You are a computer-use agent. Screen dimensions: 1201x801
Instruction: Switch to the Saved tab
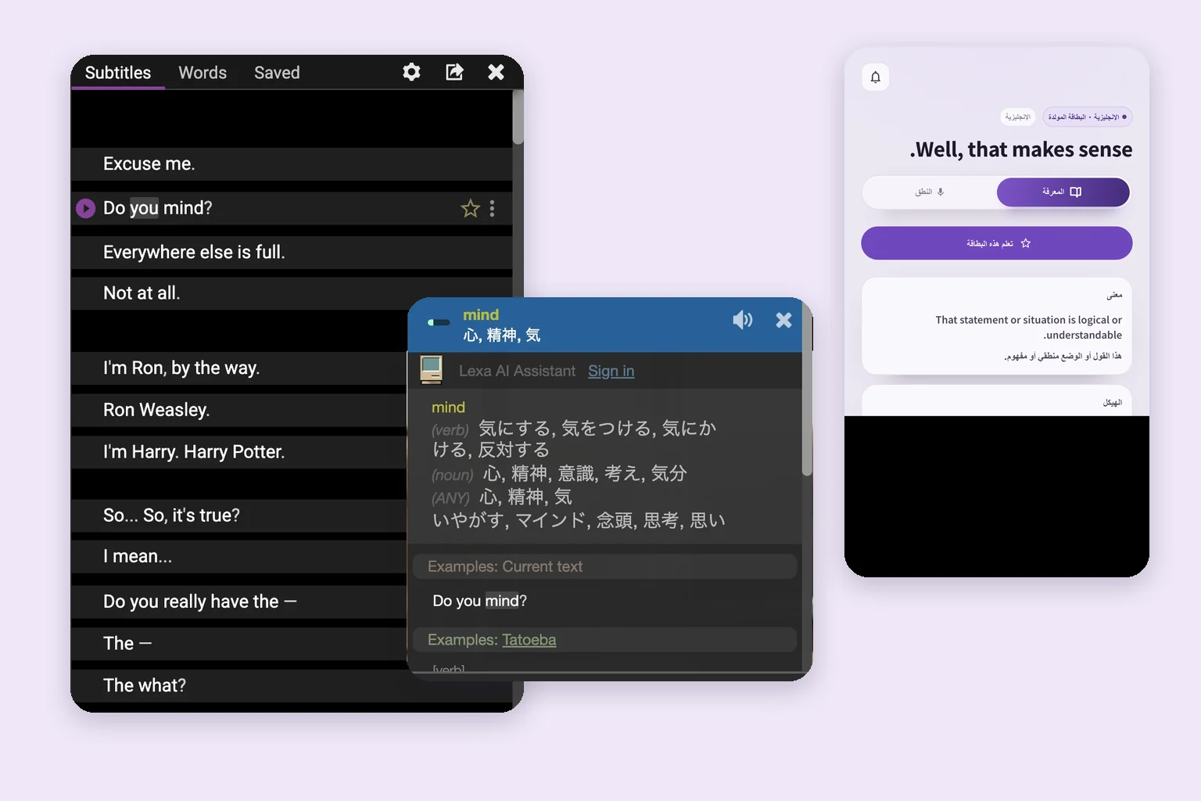pyautogui.click(x=277, y=73)
